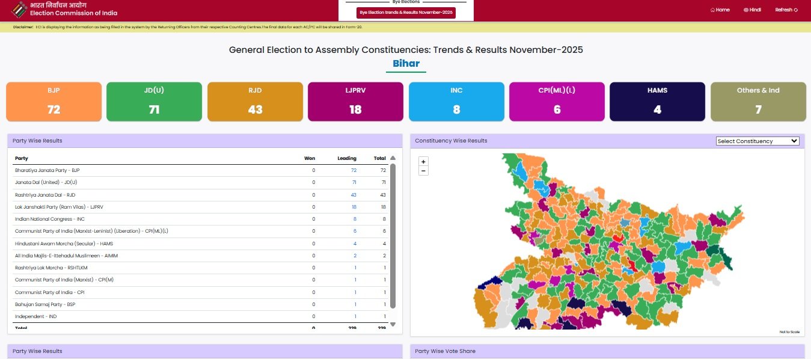This screenshot has width=811, height=359.
Task: Select the JD(U) 71 seats card
Action: (x=154, y=102)
